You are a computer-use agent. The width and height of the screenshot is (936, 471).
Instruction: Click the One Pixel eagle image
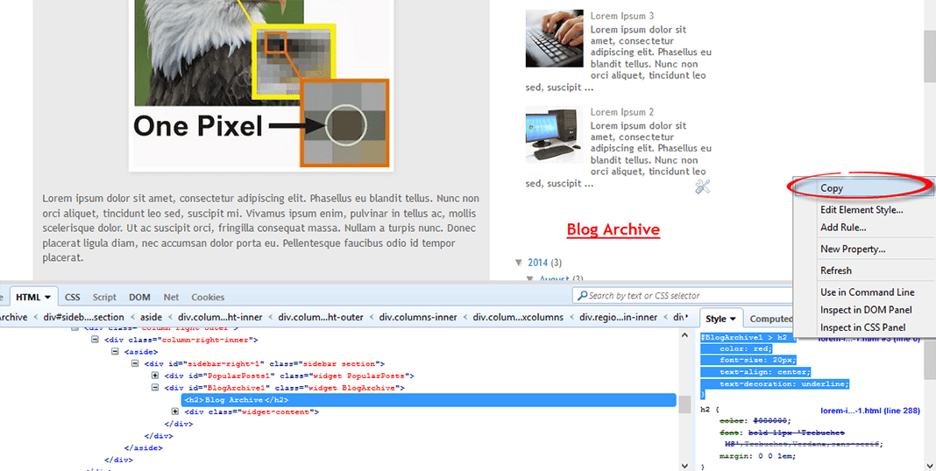pyautogui.click(x=261, y=84)
